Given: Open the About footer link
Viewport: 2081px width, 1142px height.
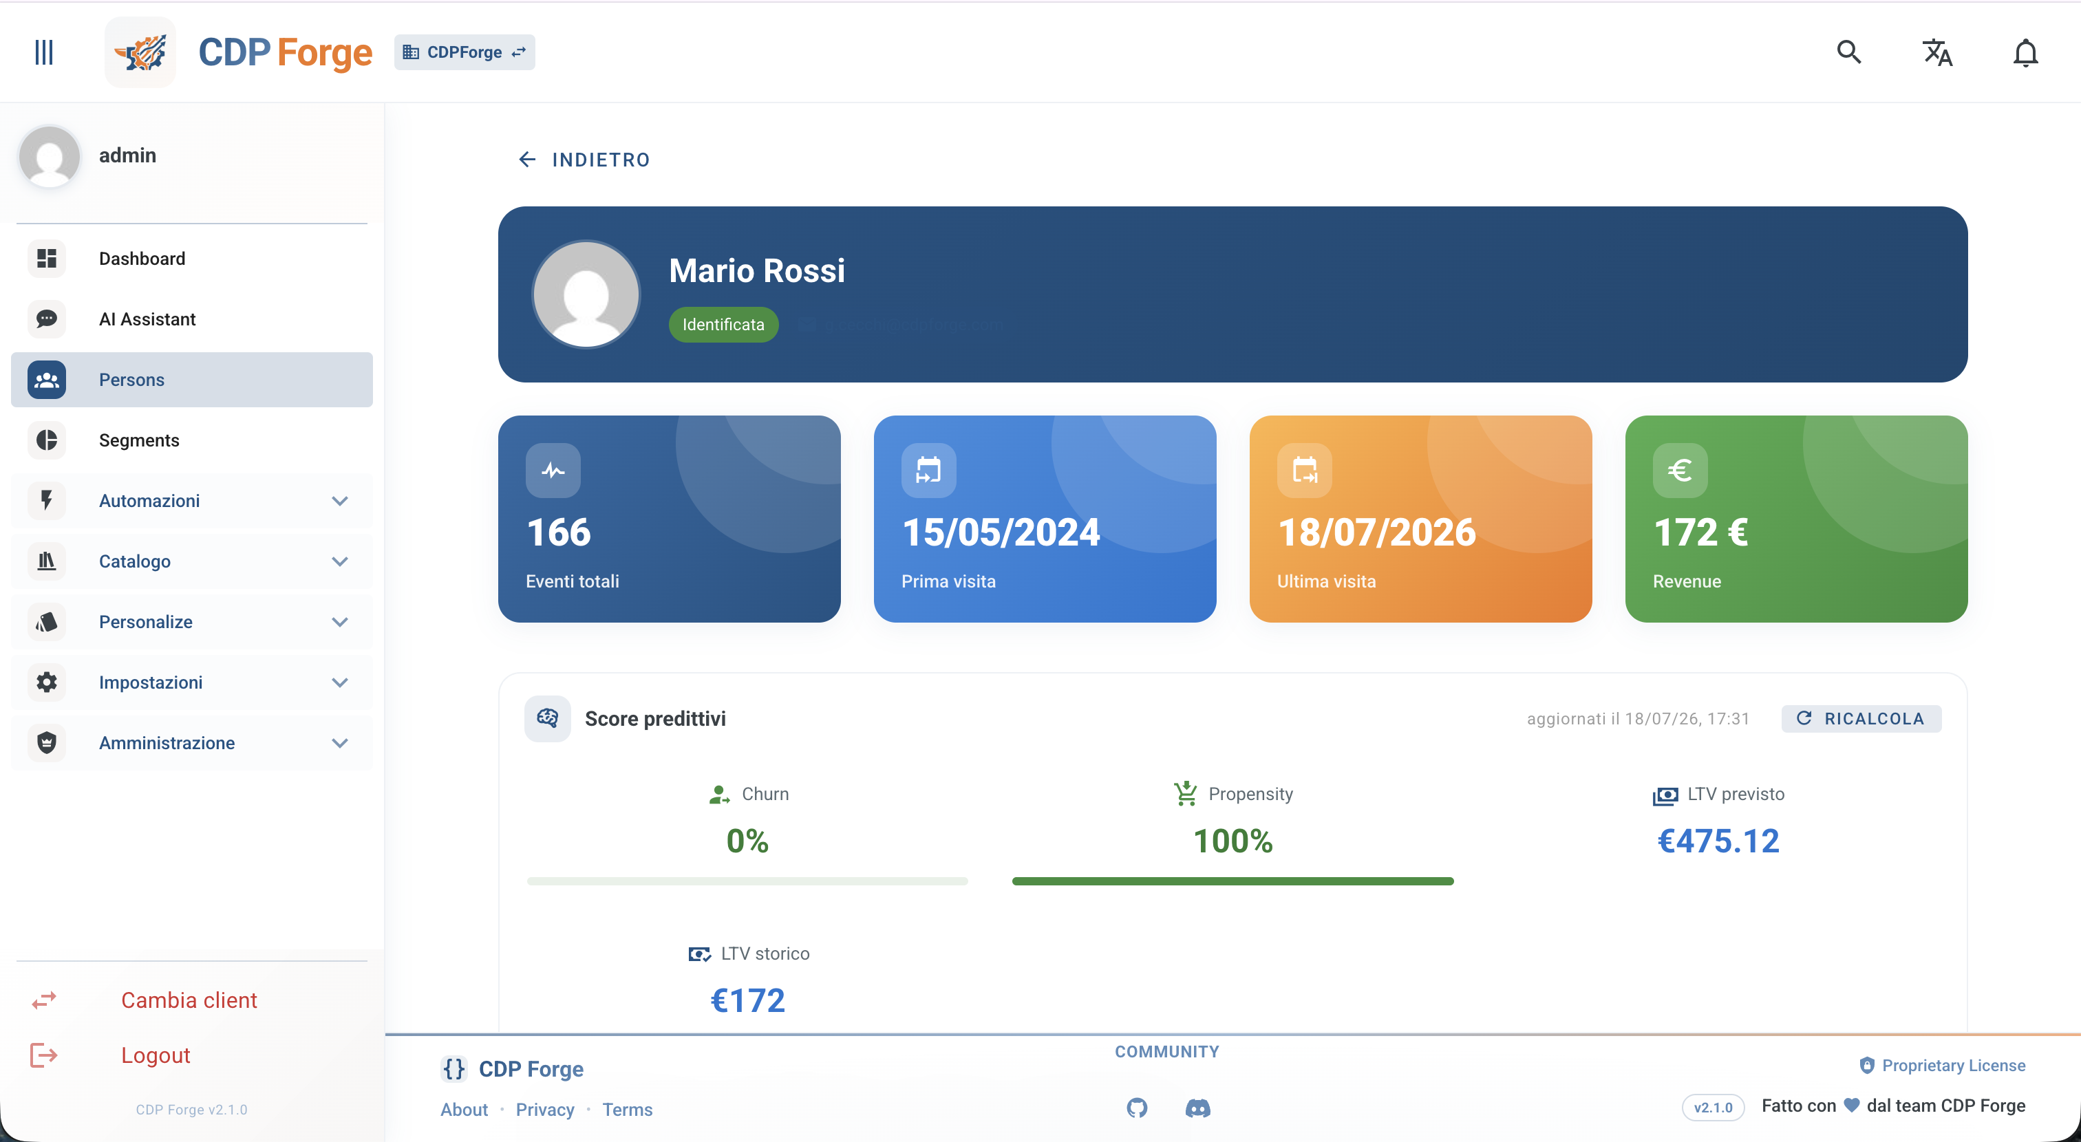Looking at the screenshot, I should click(464, 1110).
